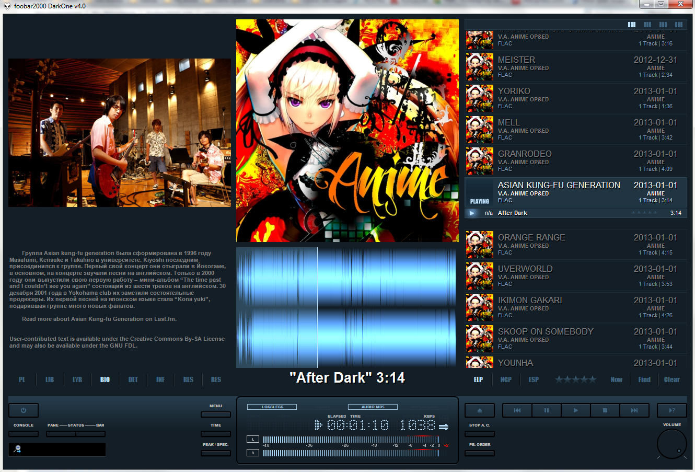The image size is (695, 472).
Task: Seek within the waveform seekbar
Action: point(346,307)
